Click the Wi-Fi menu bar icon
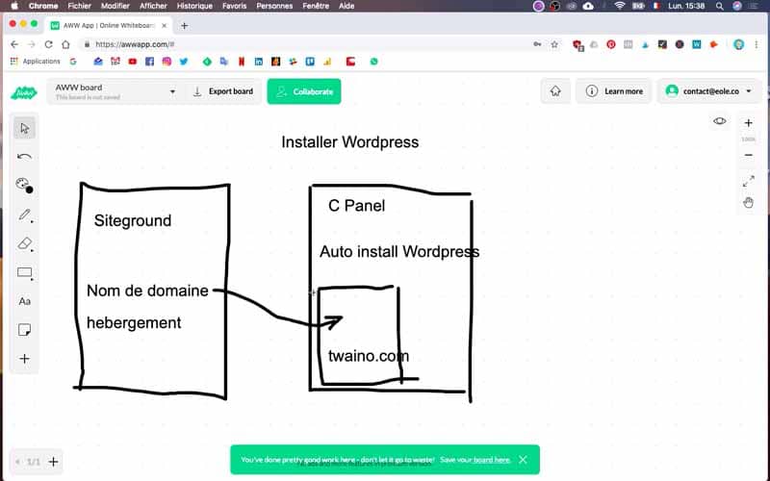770x481 pixels. (620, 6)
